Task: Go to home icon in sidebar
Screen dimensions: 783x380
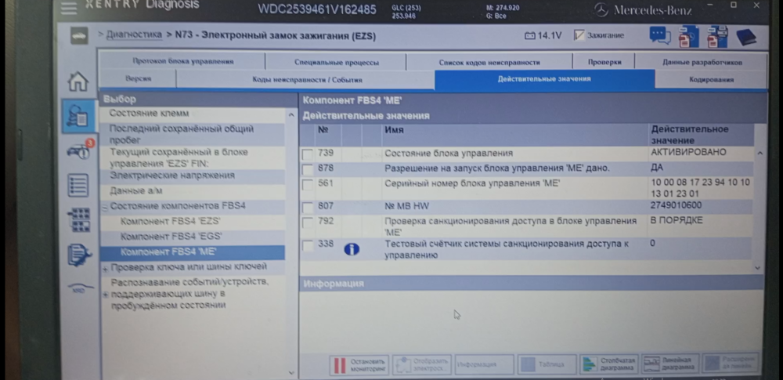Action: point(78,81)
